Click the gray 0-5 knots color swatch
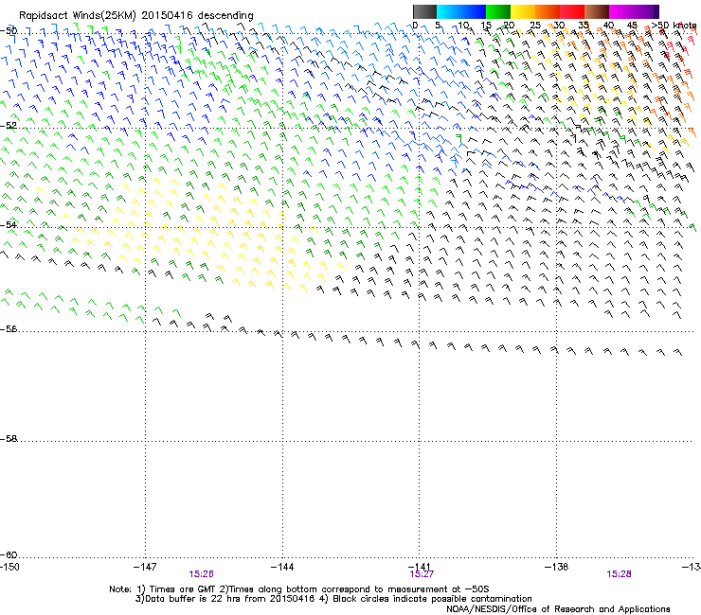 (424, 11)
